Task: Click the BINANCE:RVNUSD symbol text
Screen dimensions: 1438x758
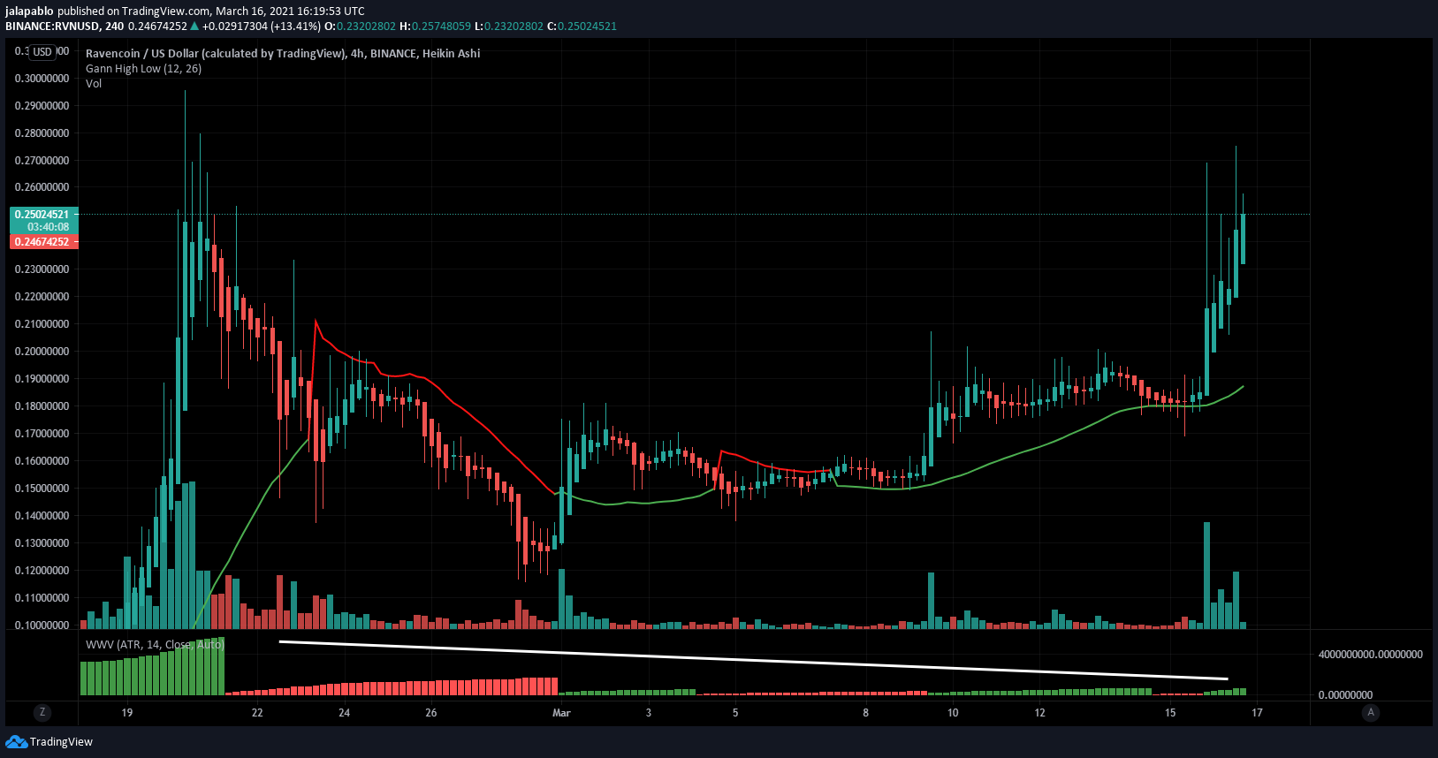Action: pos(52,27)
